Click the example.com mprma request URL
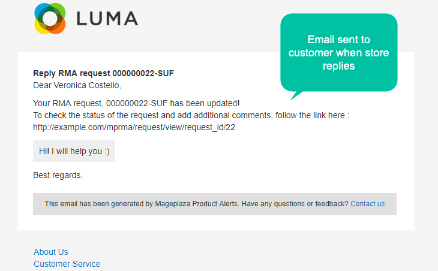This screenshot has width=438, height=271. point(134,127)
